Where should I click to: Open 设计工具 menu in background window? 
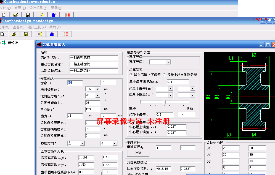pos(38,8)
